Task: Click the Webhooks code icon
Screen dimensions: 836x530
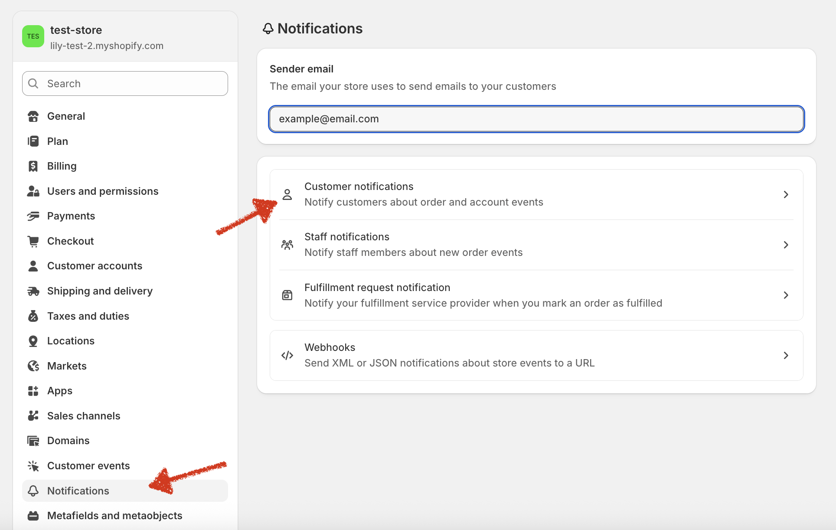Action: tap(287, 355)
